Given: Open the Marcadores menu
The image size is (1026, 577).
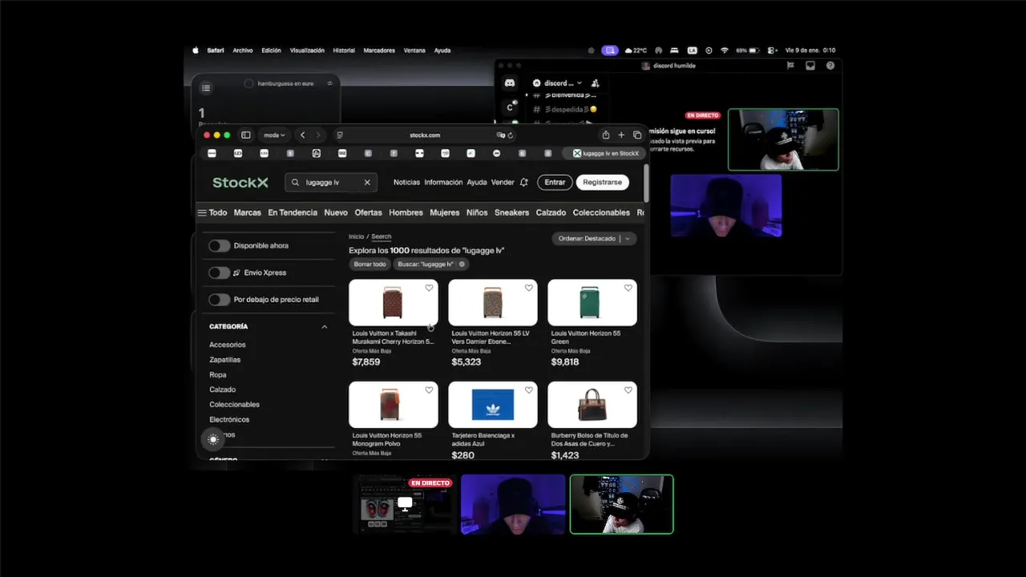Looking at the screenshot, I should click(x=379, y=50).
